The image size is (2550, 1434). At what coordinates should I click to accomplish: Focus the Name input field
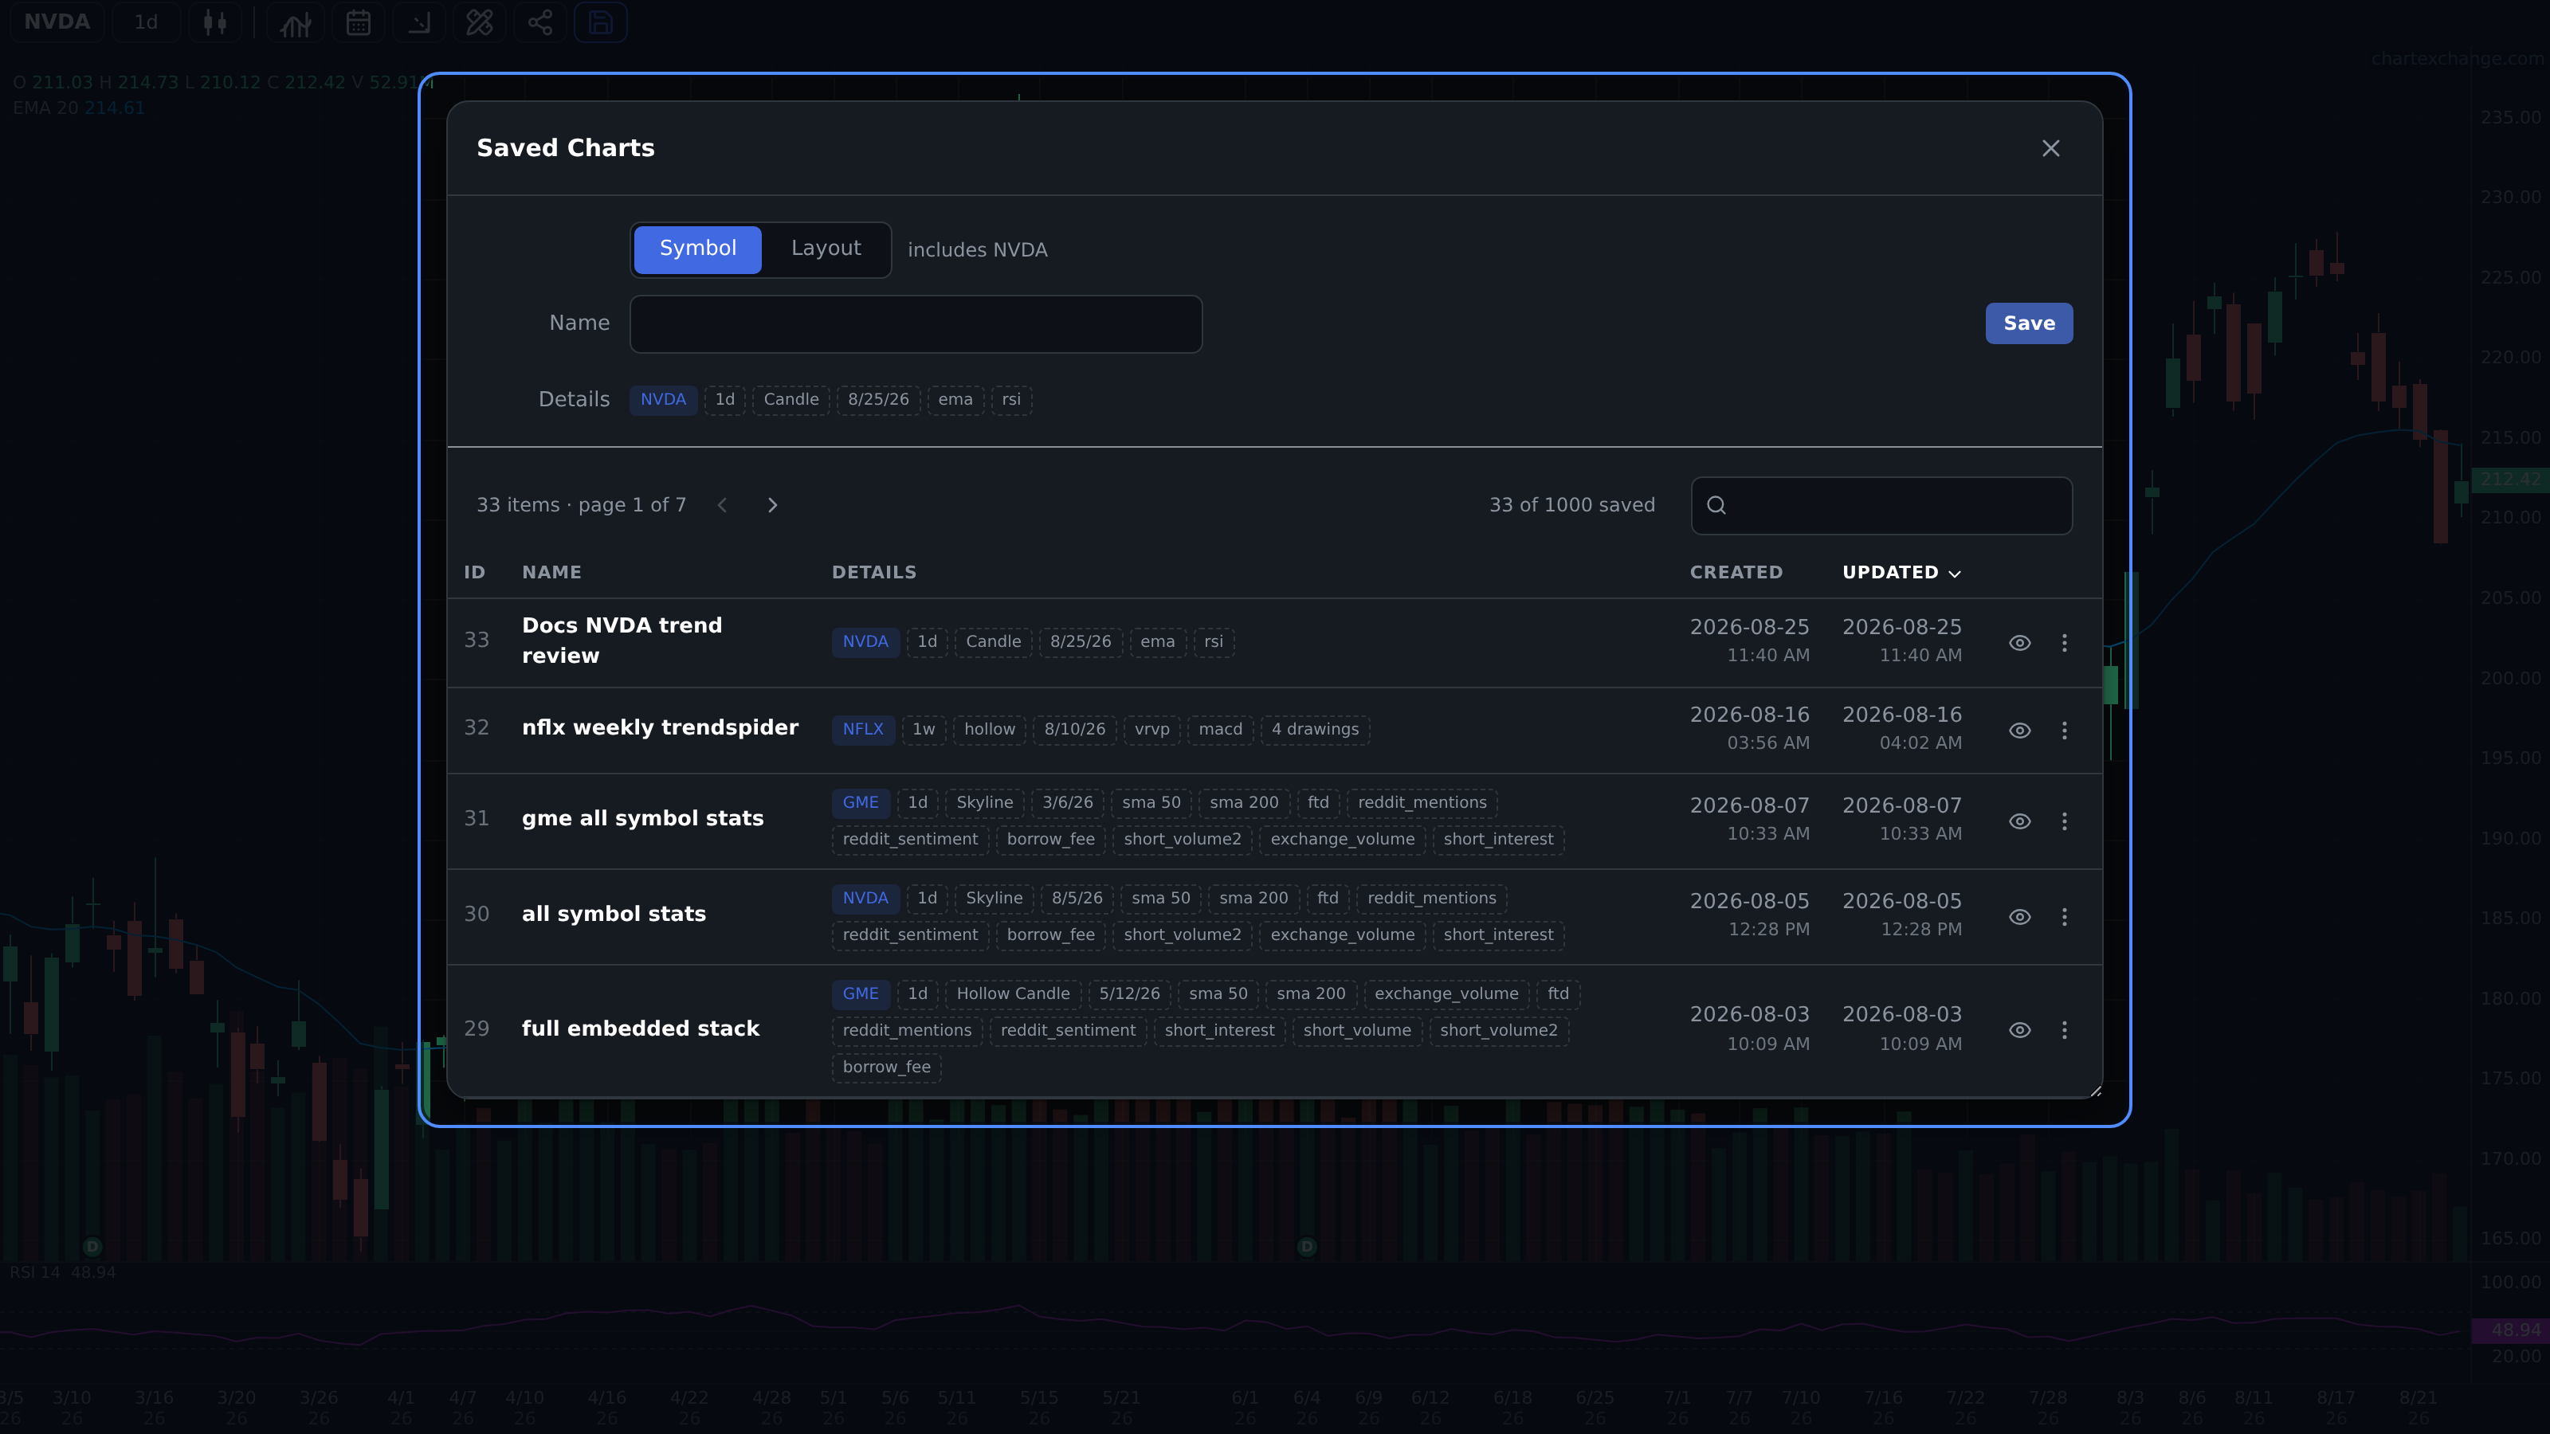(916, 323)
